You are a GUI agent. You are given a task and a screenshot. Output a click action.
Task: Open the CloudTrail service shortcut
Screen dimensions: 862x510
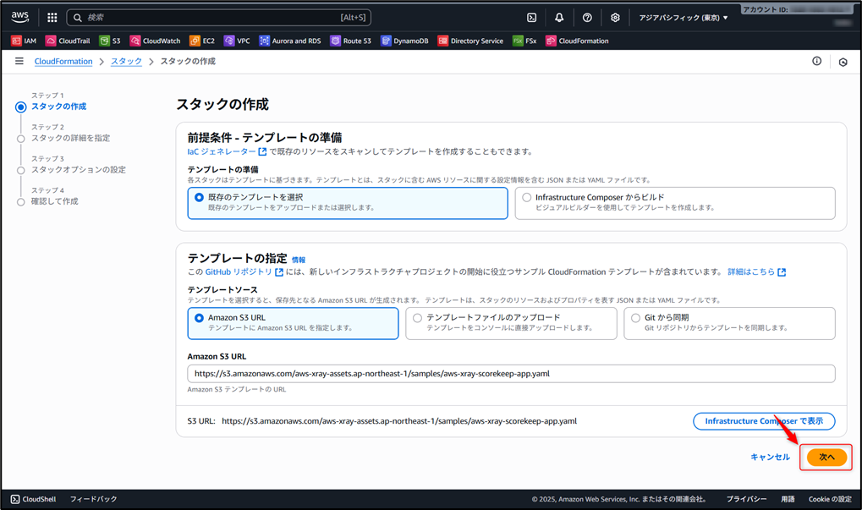[x=68, y=41]
